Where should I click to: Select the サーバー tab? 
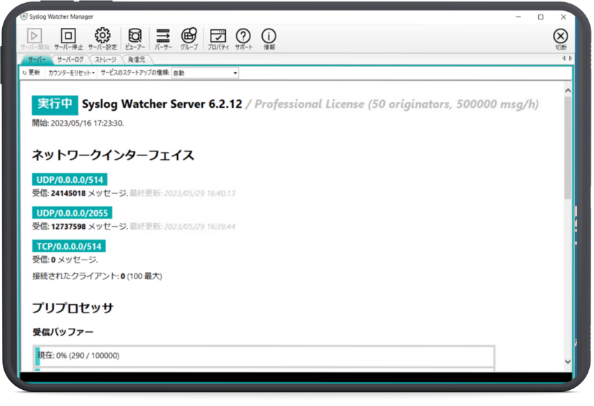click(x=36, y=59)
